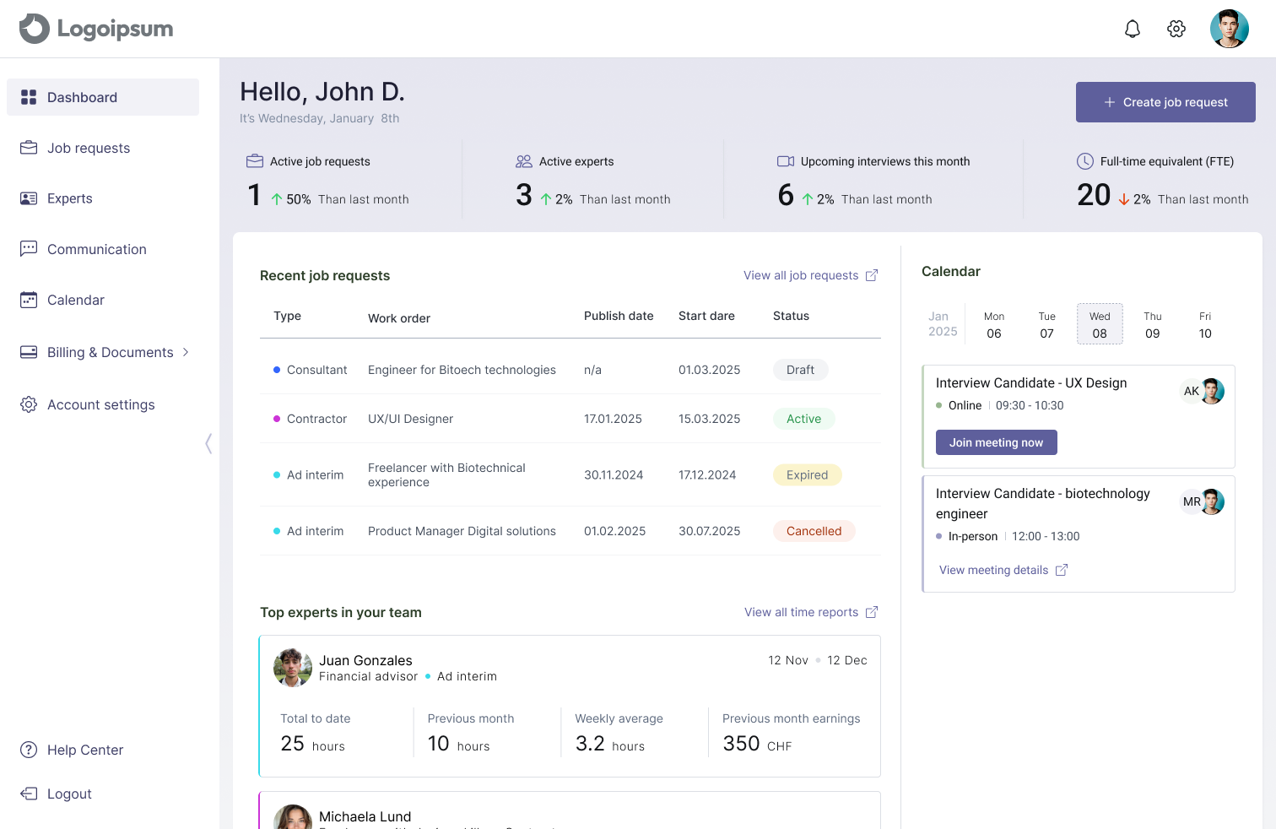Open the notifications bell icon
This screenshot has height=829, width=1276.
[1133, 30]
